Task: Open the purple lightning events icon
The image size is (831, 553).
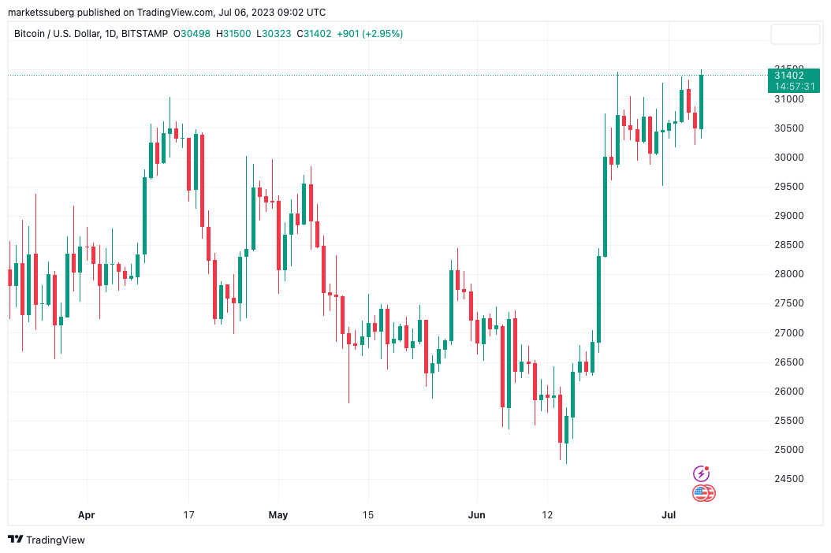Action: click(x=701, y=473)
